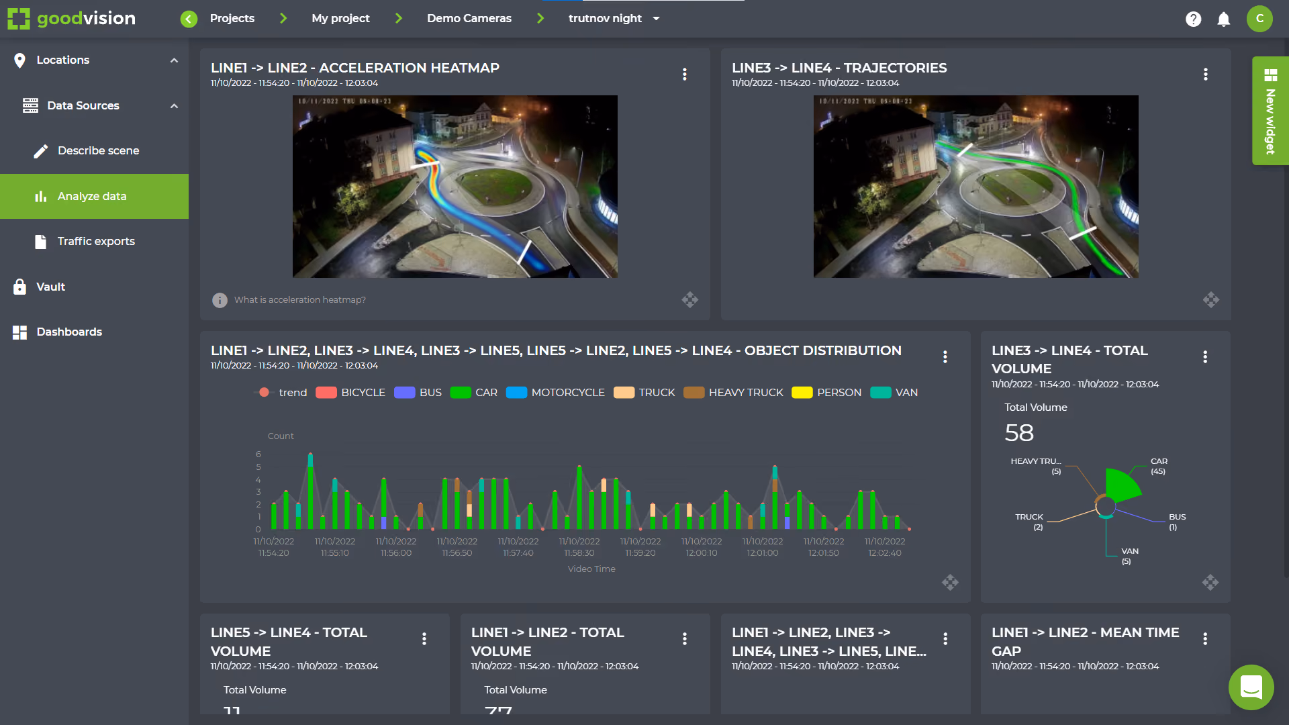Open the mean time gap widget's three-dot menu
This screenshot has width=1289, height=725.
coord(1205,638)
